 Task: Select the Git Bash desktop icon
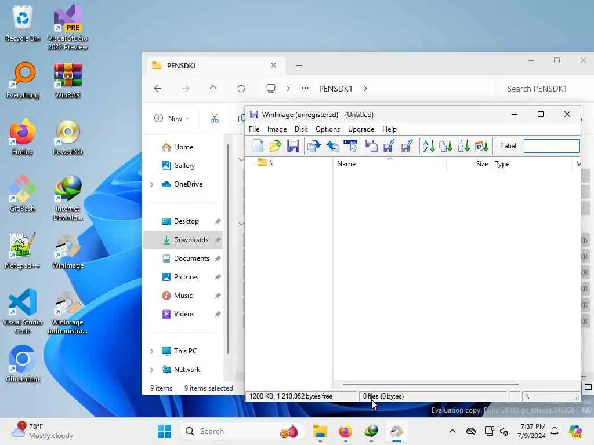(23, 194)
